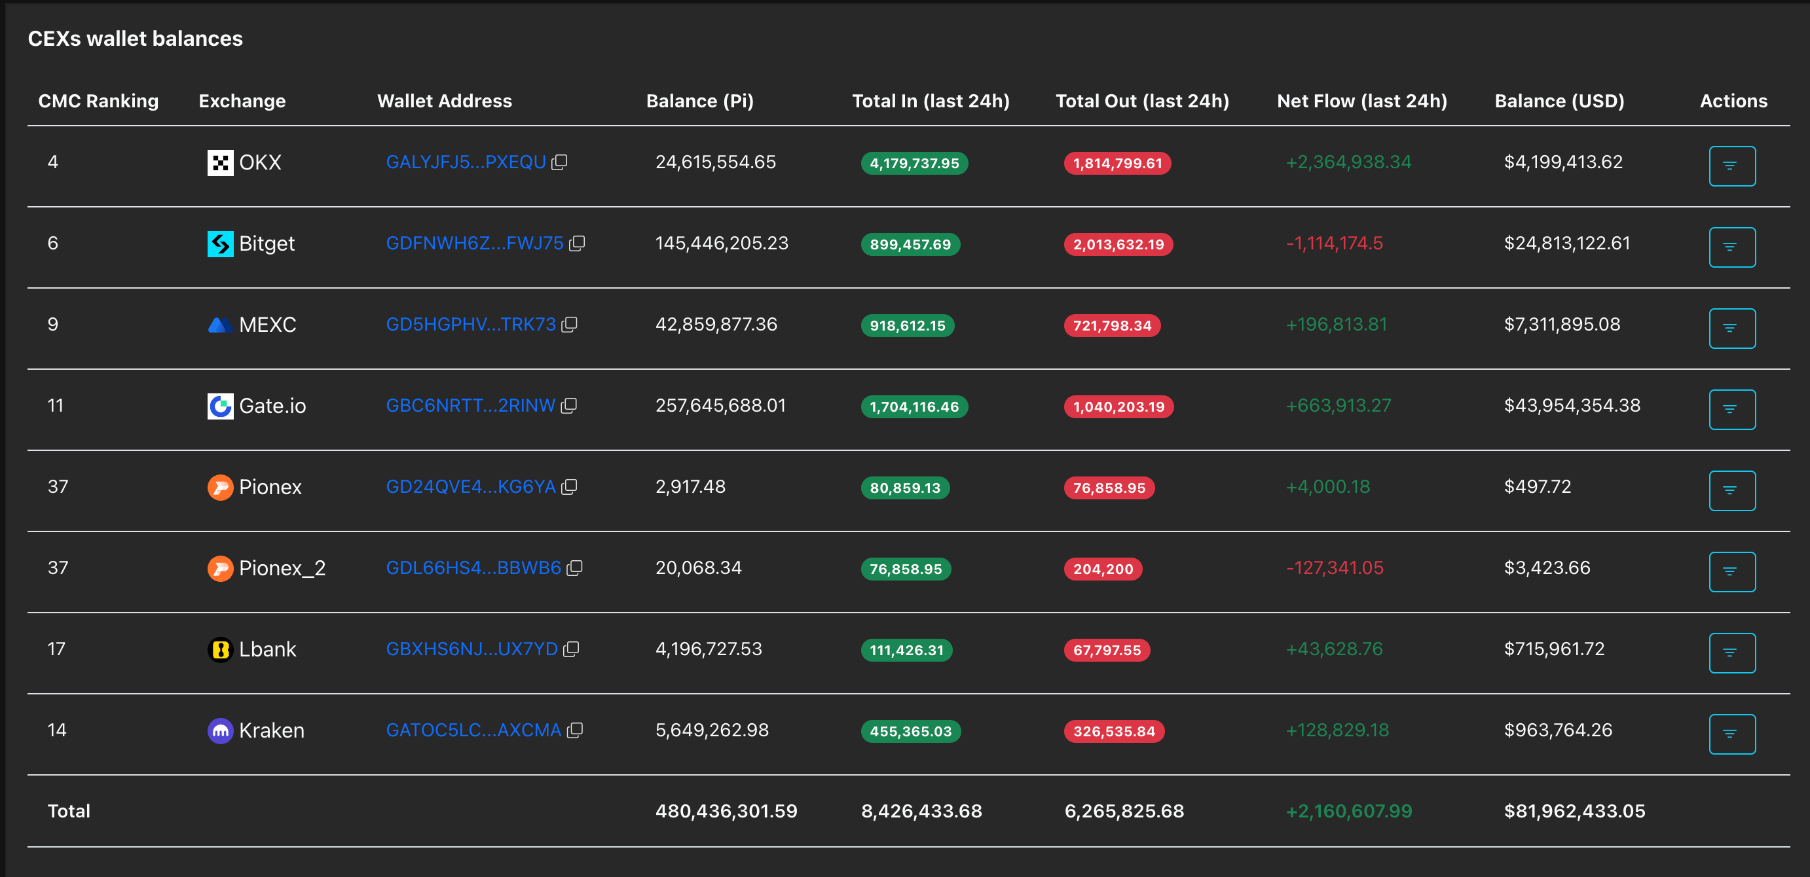Open filter action for Bitget row

tap(1731, 247)
